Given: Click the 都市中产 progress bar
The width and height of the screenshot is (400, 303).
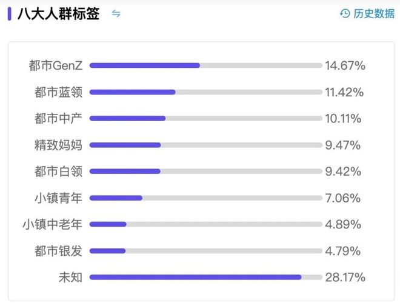Looking at the screenshot, I should pos(205,118).
